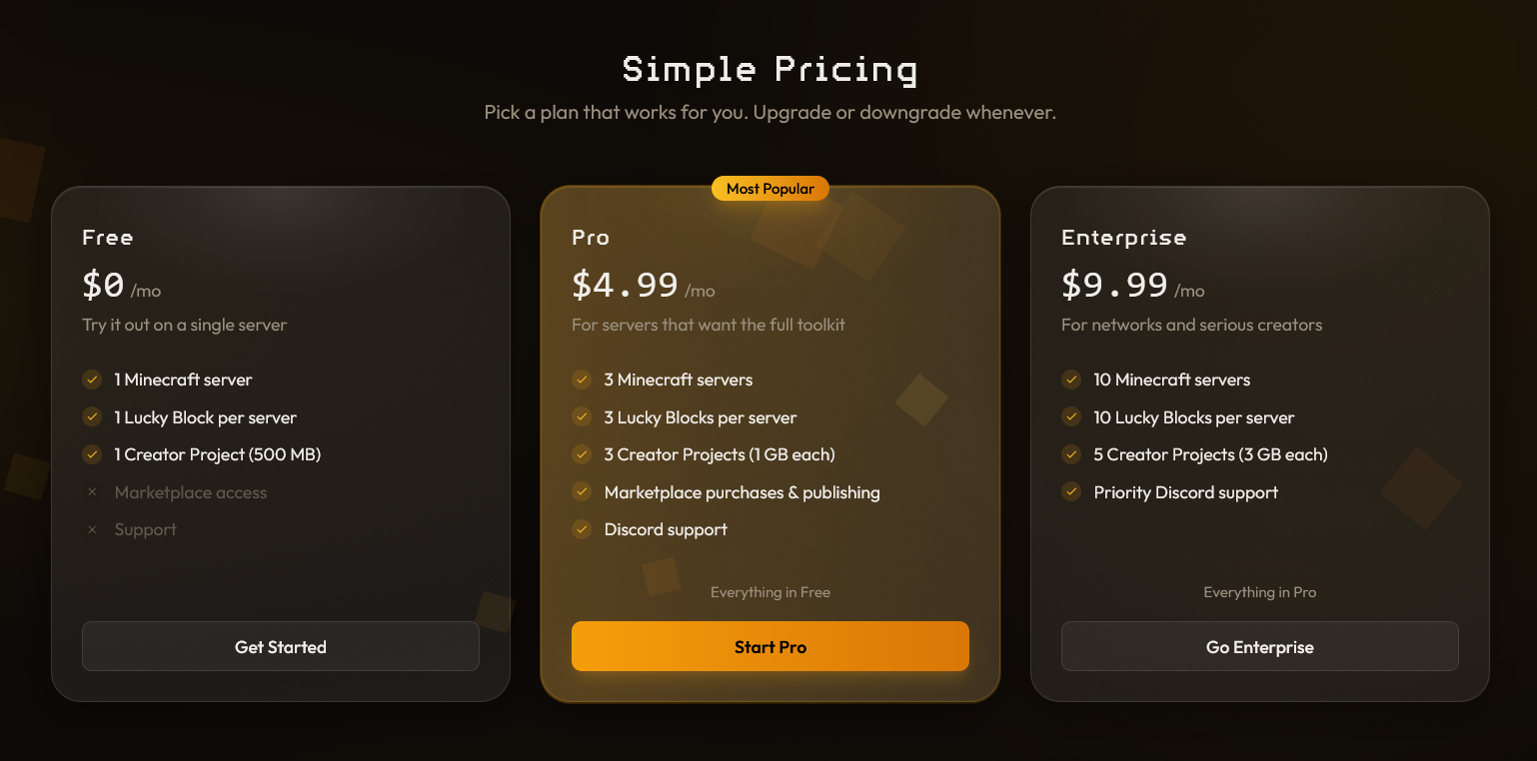Click checkmark next to 1 Lucky Block per server
The width and height of the screenshot is (1537, 761).
click(92, 417)
